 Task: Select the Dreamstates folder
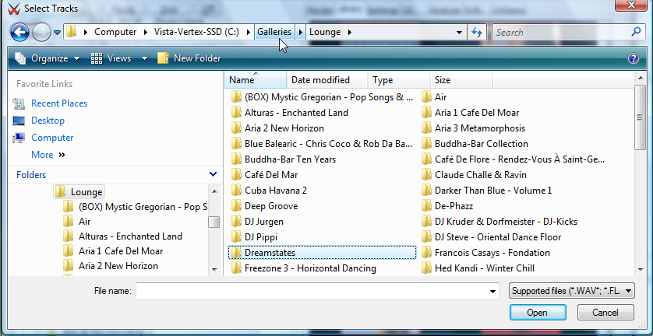click(323, 253)
